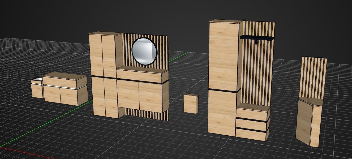Screen dimensions: 352x159
Task: Select the low sideboard cabinet top
Action: tap(65, 76)
